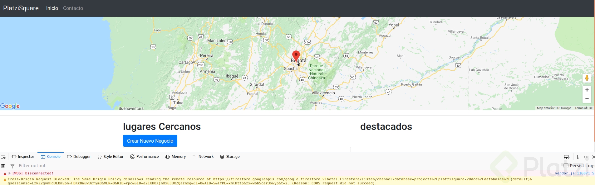Open the devtools three-dots options menu
This screenshot has height=185, width=595.
click(586, 157)
